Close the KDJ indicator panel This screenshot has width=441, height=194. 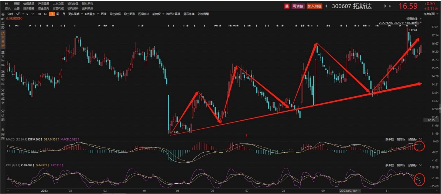(x=420, y=165)
